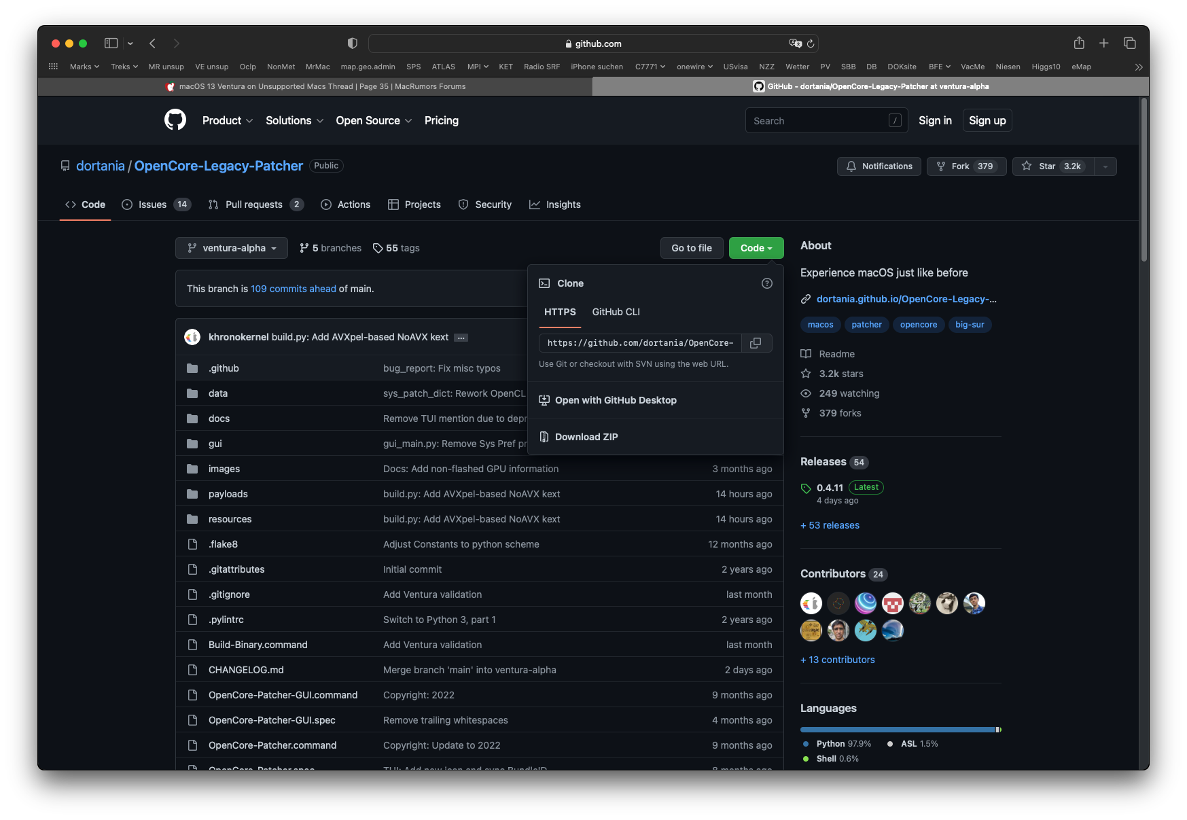The image size is (1187, 820).
Task: Click the .flake8 file icon
Action: [x=192, y=544]
